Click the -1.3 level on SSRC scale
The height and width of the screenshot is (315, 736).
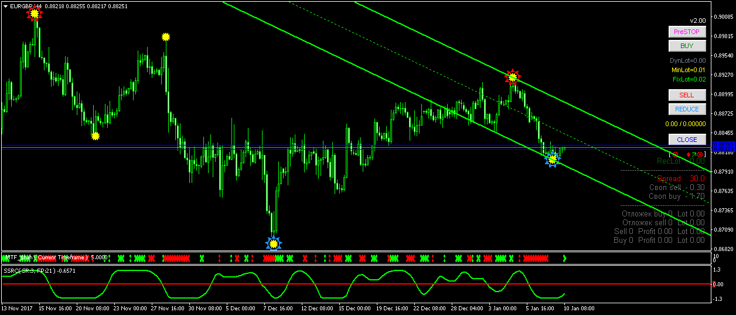pos(717,299)
